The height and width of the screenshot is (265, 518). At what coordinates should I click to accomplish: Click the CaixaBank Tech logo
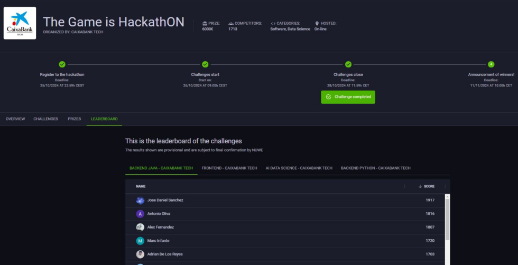point(20,23)
